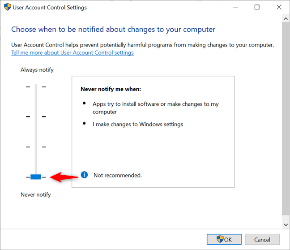Set slider to third tick from top
The width and height of the screenshot is (290, 250).
(x=36, y=147)
